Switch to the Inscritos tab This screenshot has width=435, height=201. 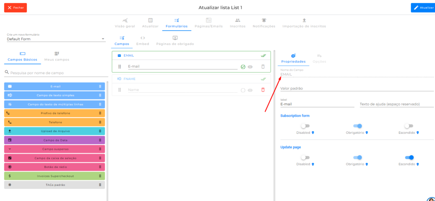[x=237, y=23]
